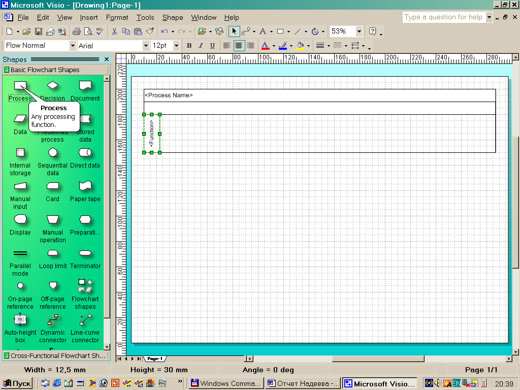Toggle Italic formatting
The height and width of the screenshot is (390, 520).
201,45
